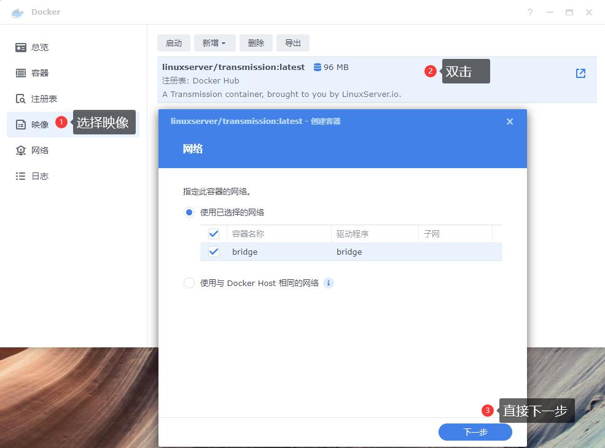Click 删除 (Delete) in the toolbar

click(x=256, y=43)
